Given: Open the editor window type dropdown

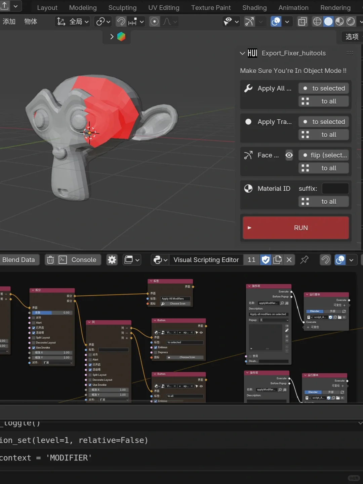Looking at the screenshot, I should [132, 260].
